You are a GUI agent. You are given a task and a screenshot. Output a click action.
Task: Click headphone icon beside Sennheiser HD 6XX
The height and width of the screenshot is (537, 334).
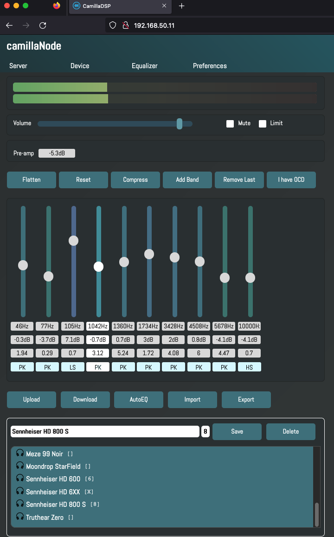20,492
